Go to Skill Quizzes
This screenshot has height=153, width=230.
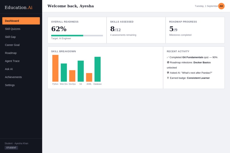21,29
